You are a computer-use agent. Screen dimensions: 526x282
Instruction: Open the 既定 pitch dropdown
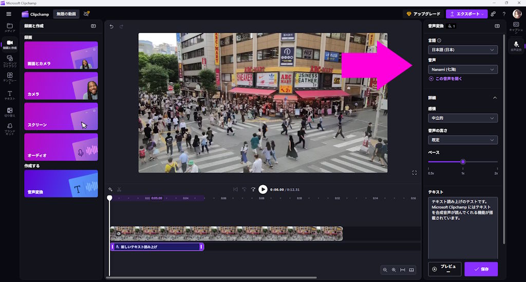(463, 140)
